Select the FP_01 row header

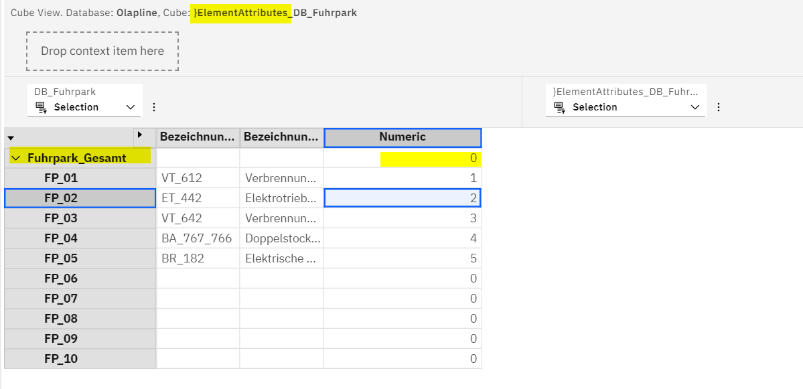click(x=61, y=178)
